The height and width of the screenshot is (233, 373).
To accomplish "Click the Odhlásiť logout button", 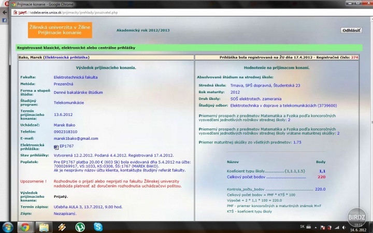I will click(x=351, y=30).
